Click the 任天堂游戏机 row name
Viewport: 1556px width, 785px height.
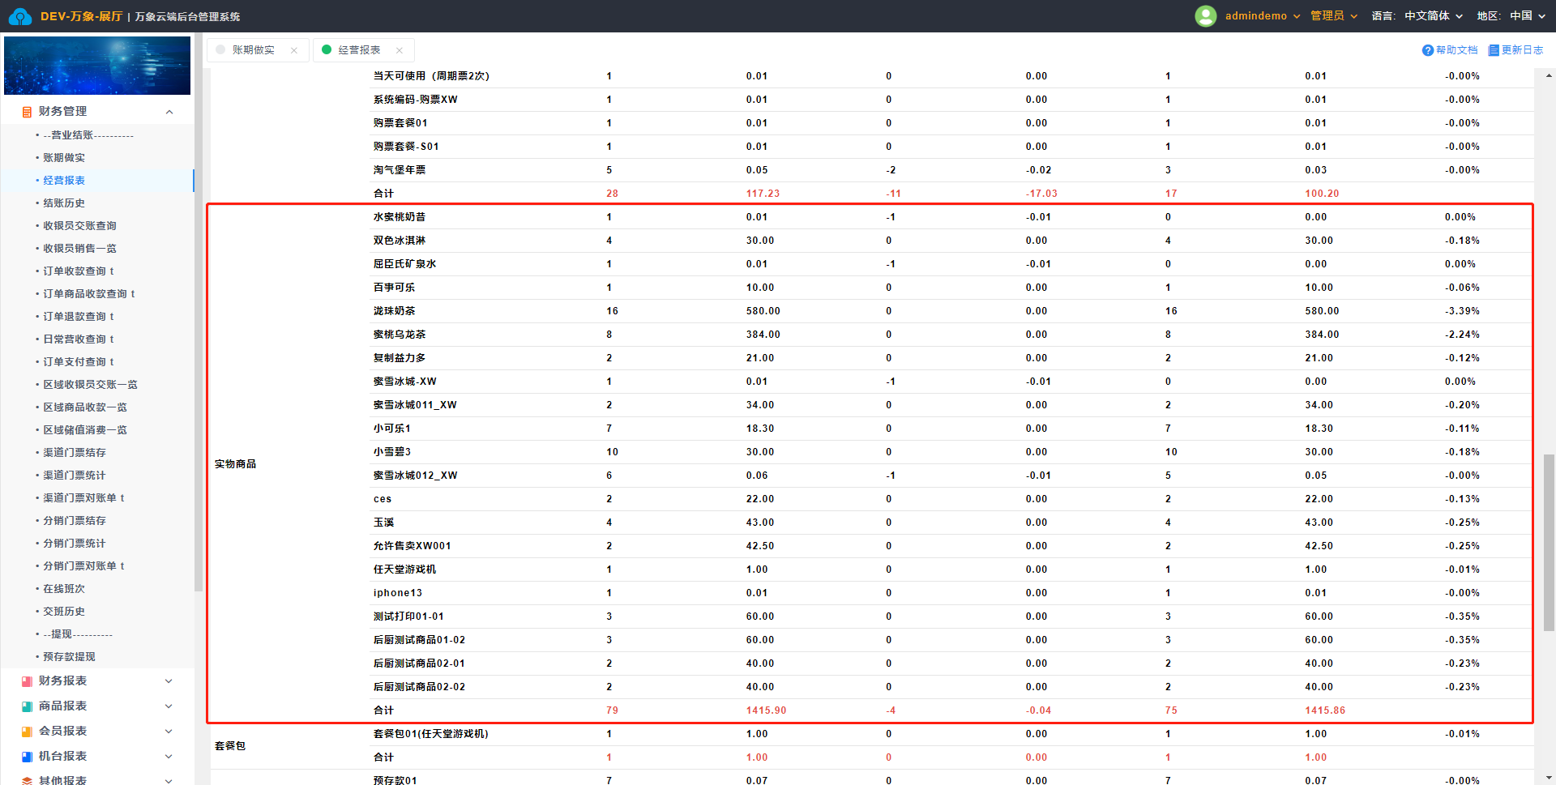click(x=405, y=570)
